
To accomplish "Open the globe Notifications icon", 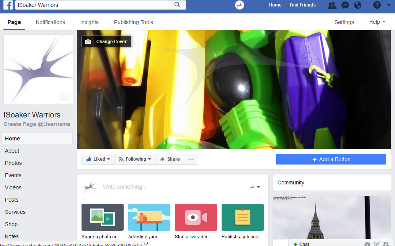I will pyautogui.click(x=358, y=5).
